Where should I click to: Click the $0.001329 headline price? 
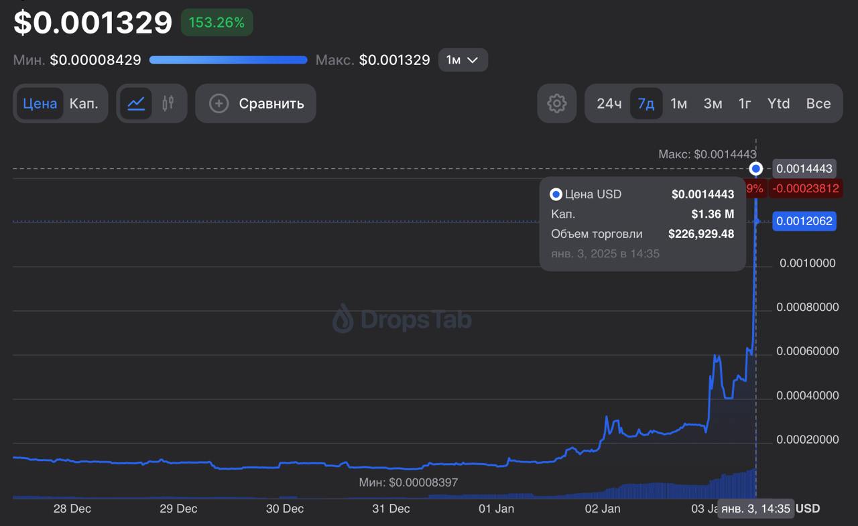coord(93,22)
